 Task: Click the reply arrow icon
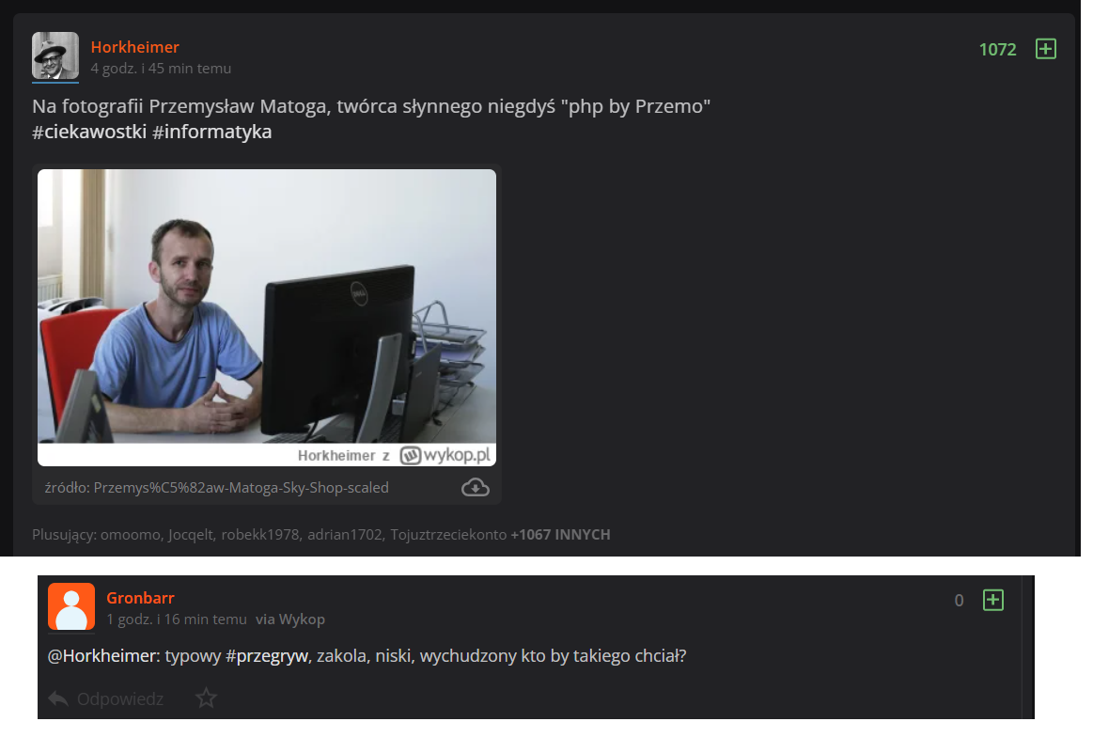click(58, 698)
